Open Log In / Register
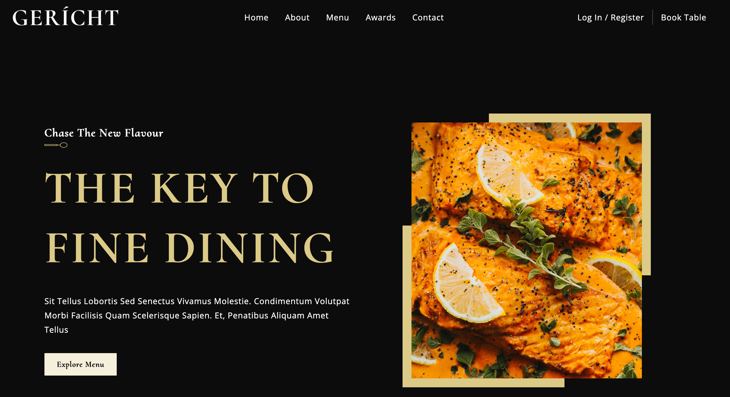Viewport: 730px width, 397px height. tap(610, 18)
